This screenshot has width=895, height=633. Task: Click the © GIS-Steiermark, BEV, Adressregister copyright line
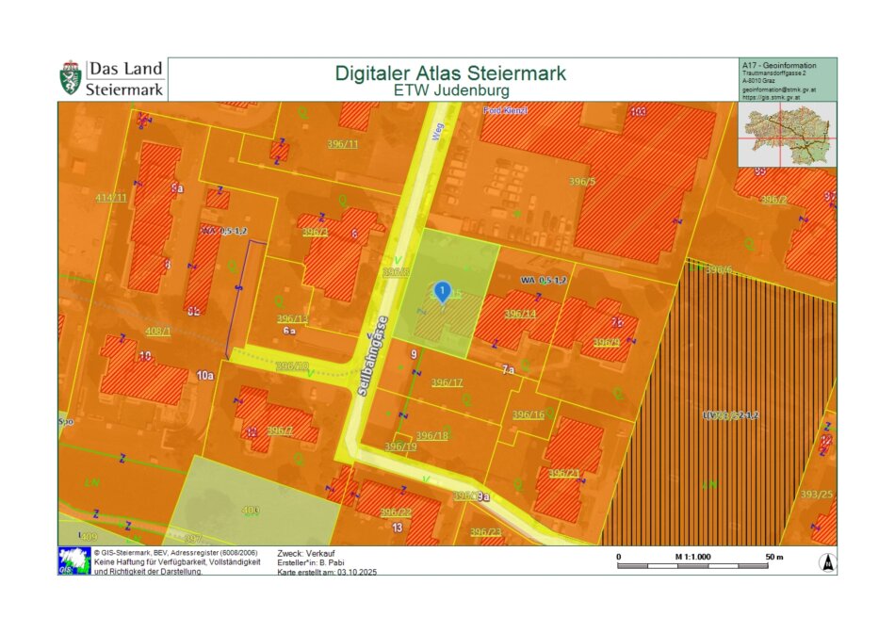coord(176,553)
